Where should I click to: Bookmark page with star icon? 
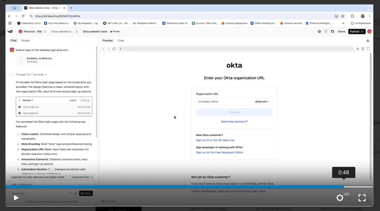click(x=342, y=16)
